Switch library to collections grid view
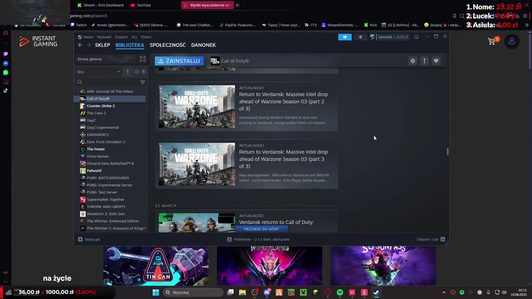 point(143,59)
